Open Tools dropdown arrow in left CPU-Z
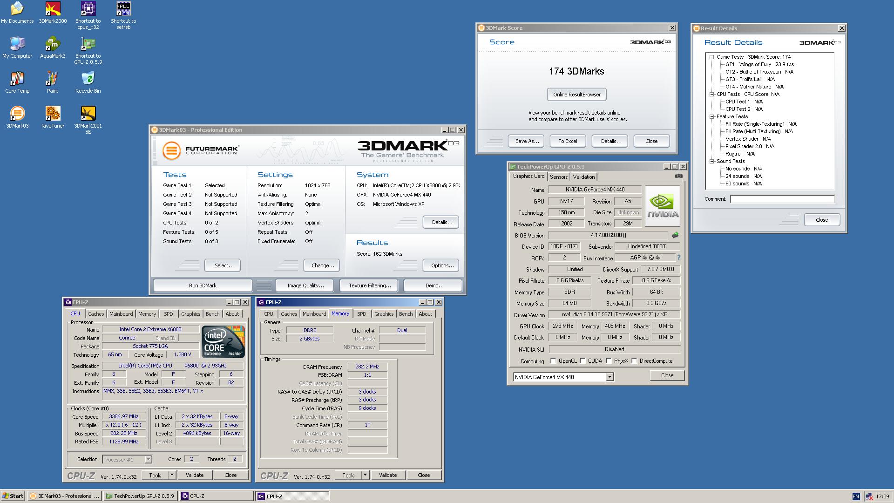The height and width of the screenshot is (503, 894). [172, 475]
